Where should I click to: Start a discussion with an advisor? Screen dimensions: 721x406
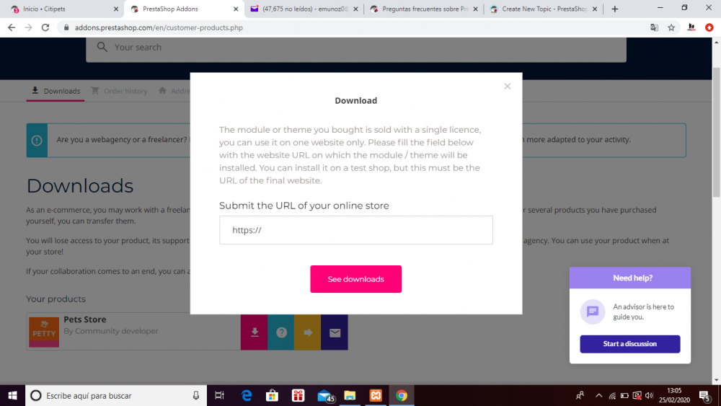coord(629,344)
